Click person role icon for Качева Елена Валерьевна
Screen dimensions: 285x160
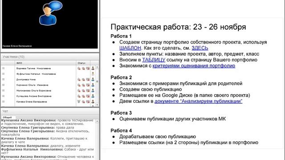(93, 102)
